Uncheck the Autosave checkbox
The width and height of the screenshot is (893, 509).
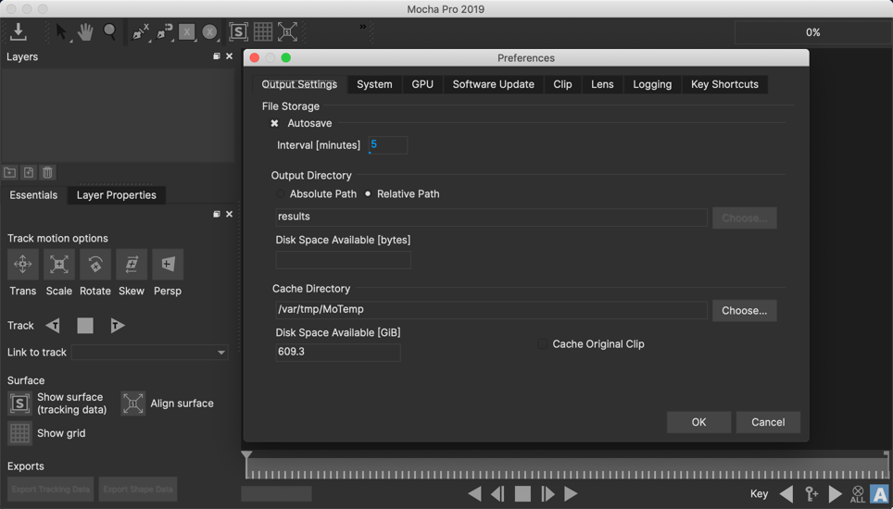(274, 123)
